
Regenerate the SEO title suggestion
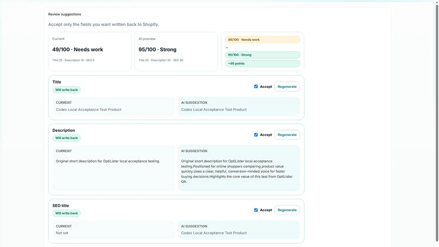pos(287,210)
